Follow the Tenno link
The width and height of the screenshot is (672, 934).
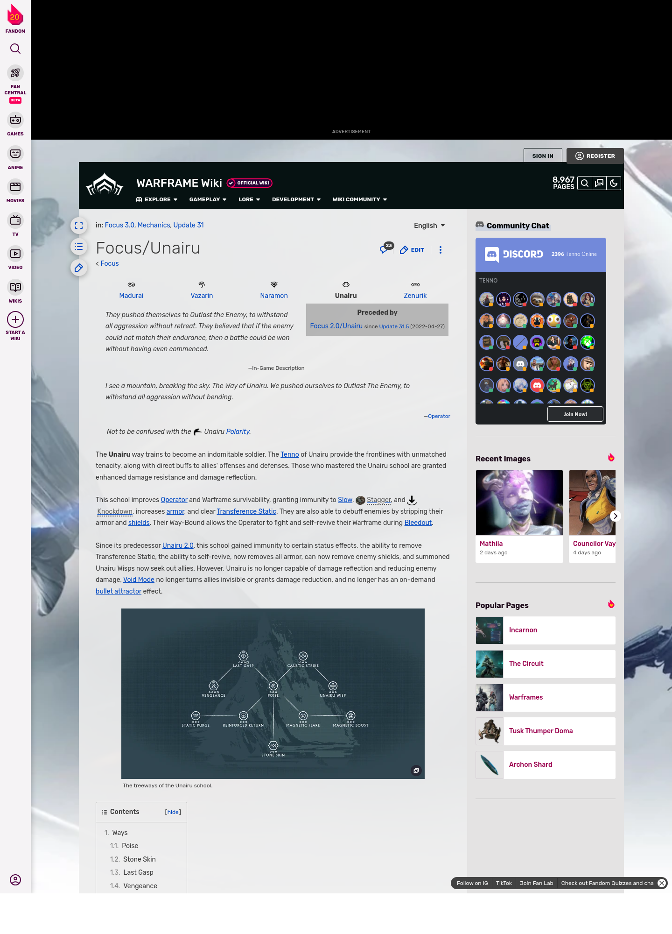[x=289, y=454]
